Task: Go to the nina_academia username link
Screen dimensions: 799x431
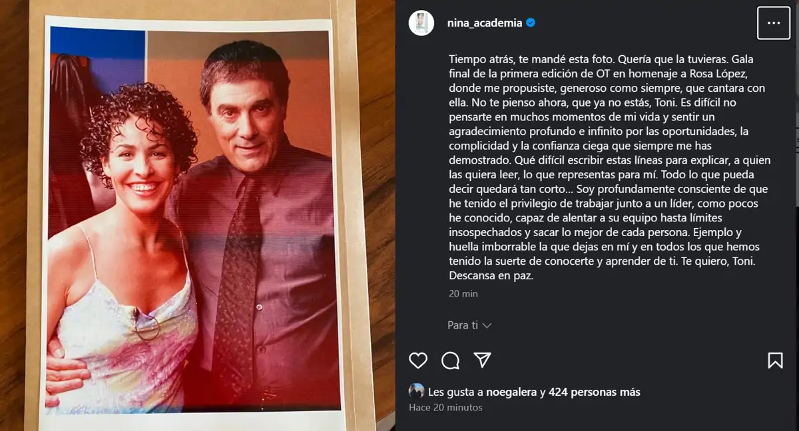Action: click(485, 23)
